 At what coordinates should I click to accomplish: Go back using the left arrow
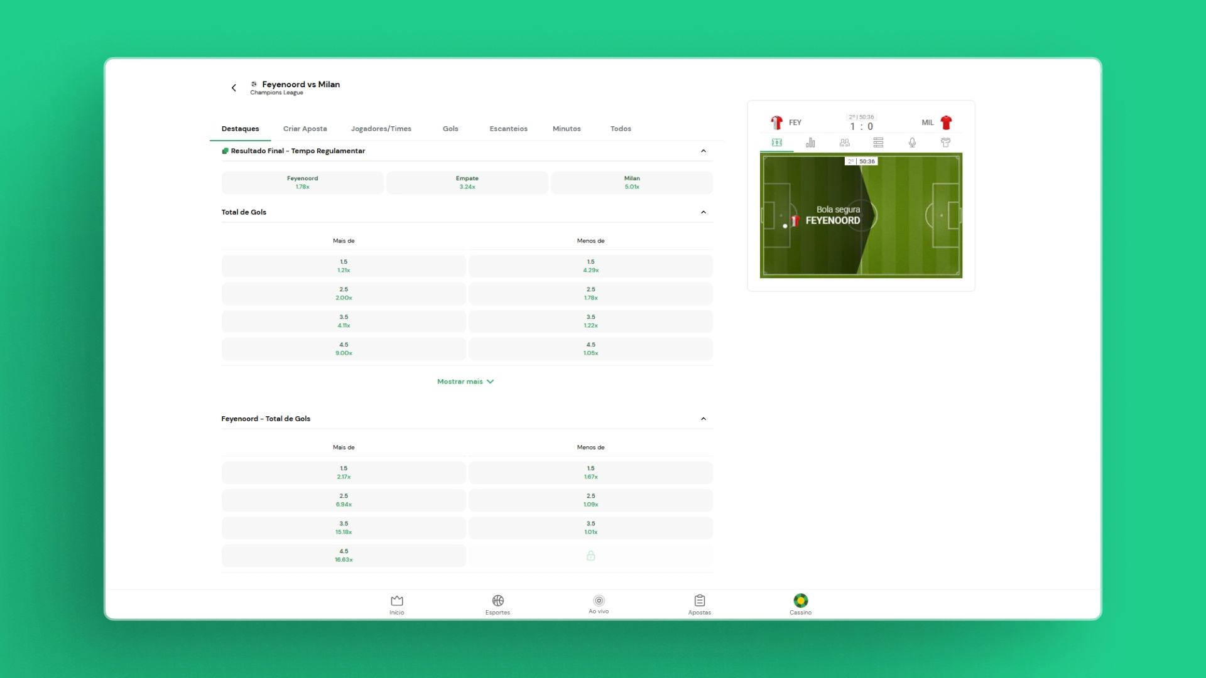(234, 88)
